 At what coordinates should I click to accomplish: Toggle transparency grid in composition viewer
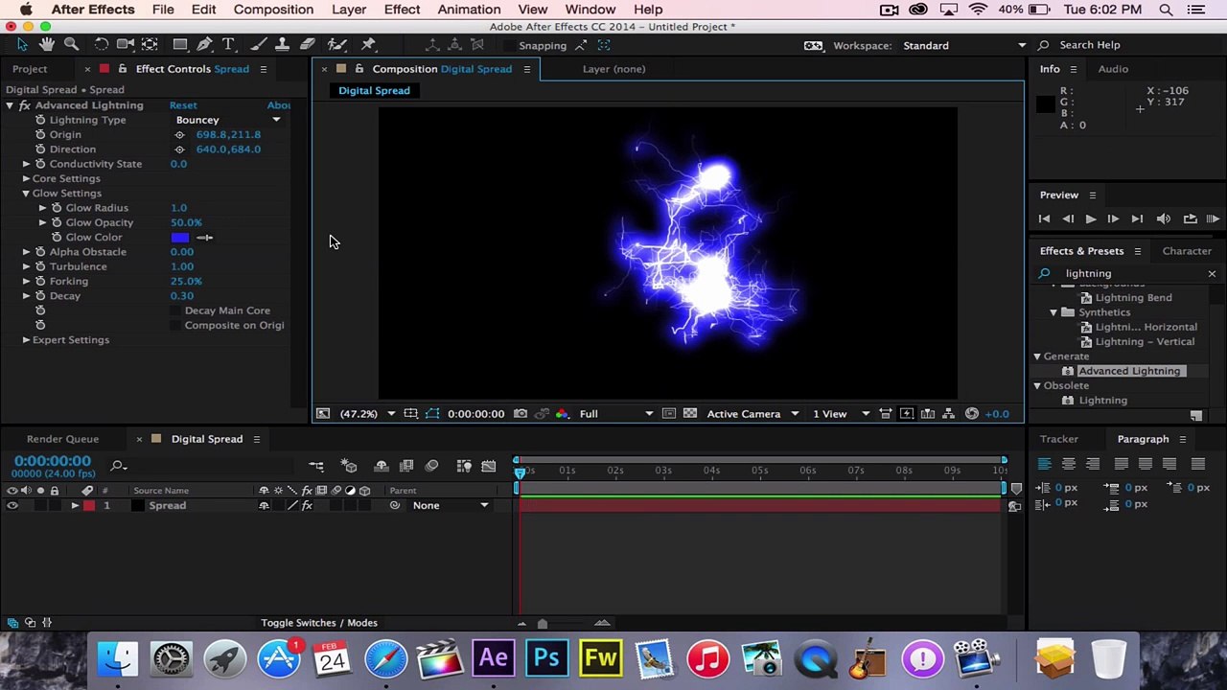tap(689, 414)
